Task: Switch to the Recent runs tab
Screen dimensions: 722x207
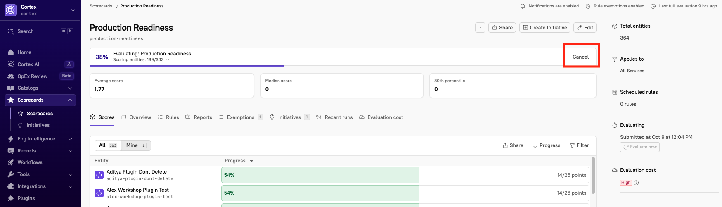Action: [x=334, y=117]
